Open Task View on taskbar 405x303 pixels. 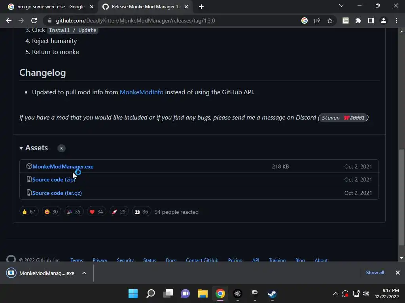tap(168, 294)
